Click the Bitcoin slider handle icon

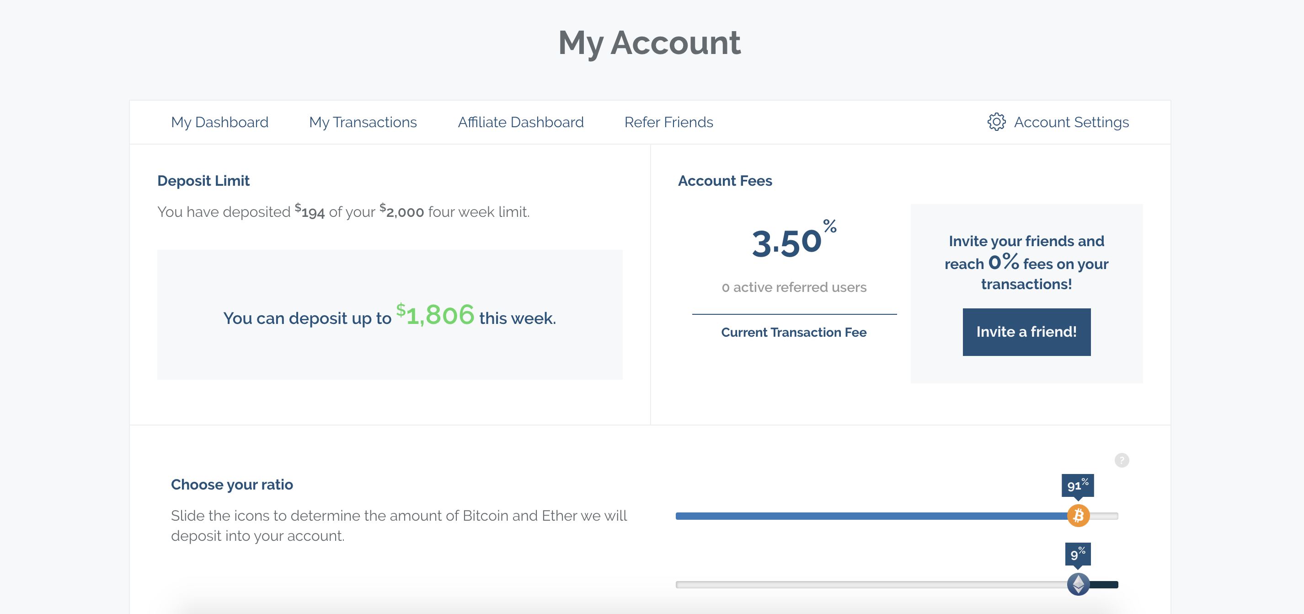[x=1078, y=516]
